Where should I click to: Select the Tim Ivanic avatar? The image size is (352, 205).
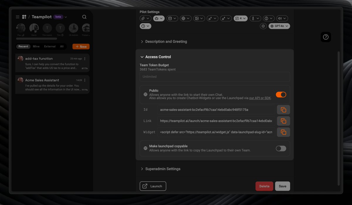[47, 28]
